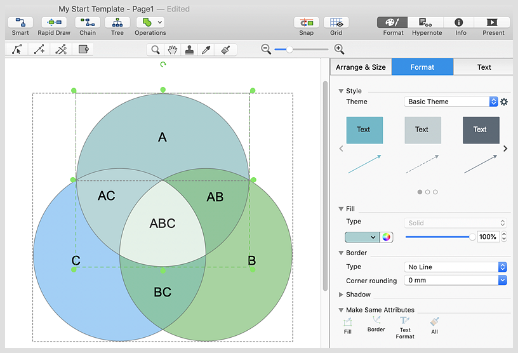Activate the Chain connection mode
The width and height of the screenshot is (518, 353).
88,23
